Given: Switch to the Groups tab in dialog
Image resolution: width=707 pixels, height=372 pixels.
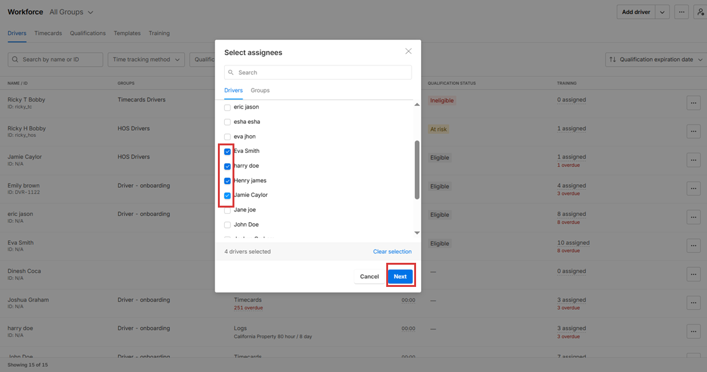Looking at the screenshot, I should (x=260, y=91).
